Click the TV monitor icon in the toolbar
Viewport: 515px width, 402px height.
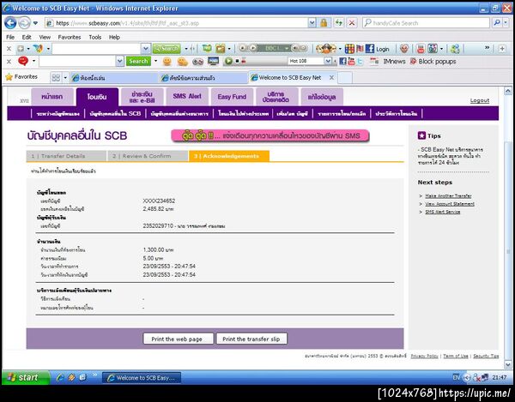[213, 61]
